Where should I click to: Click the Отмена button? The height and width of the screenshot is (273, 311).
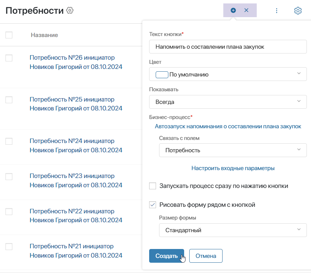coord(206,256)
